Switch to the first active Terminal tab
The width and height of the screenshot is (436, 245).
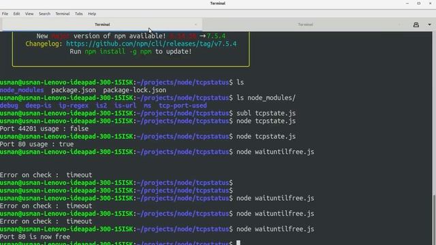[102, 24]
